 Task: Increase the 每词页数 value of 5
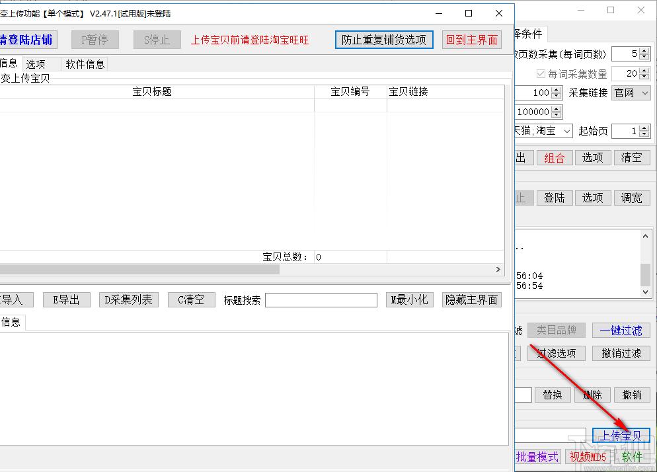[645, 51]
